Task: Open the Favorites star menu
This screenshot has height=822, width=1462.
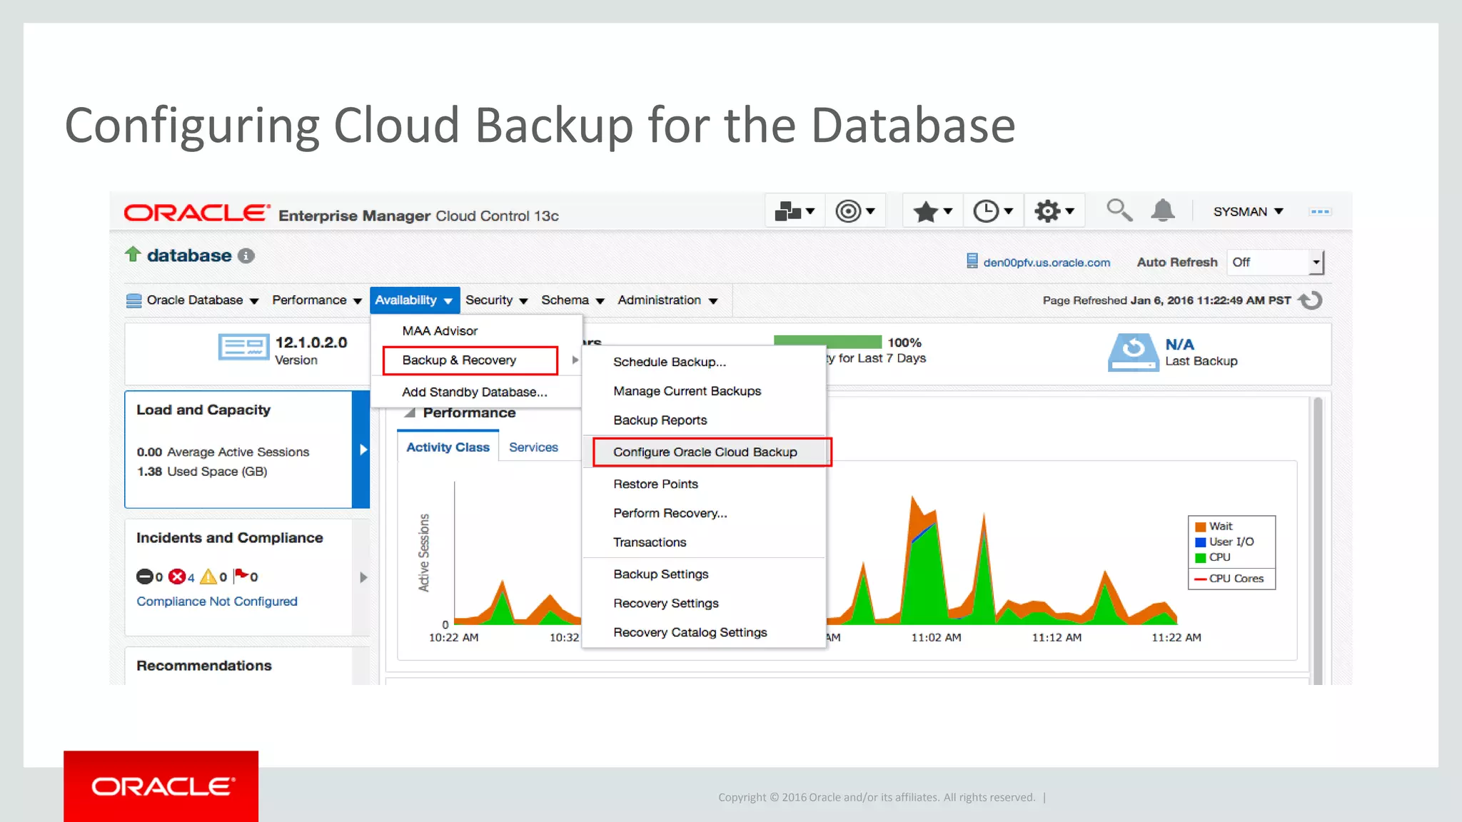Action: [932, 211]
